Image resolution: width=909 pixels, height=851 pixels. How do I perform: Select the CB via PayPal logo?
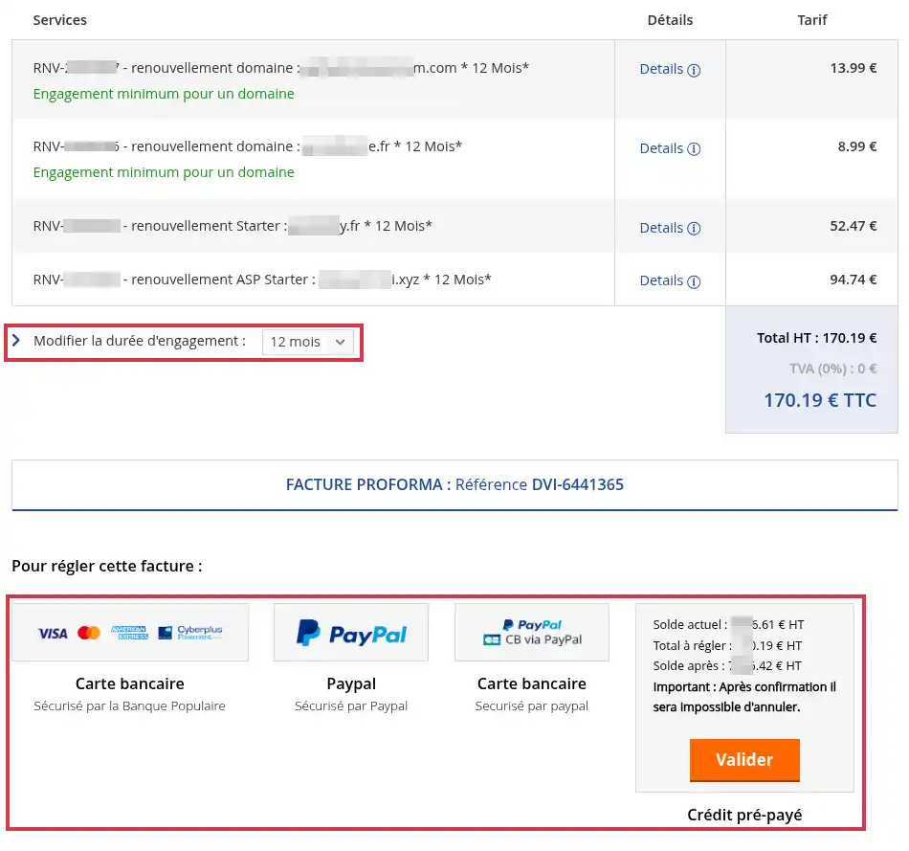[x=532, y=633]
